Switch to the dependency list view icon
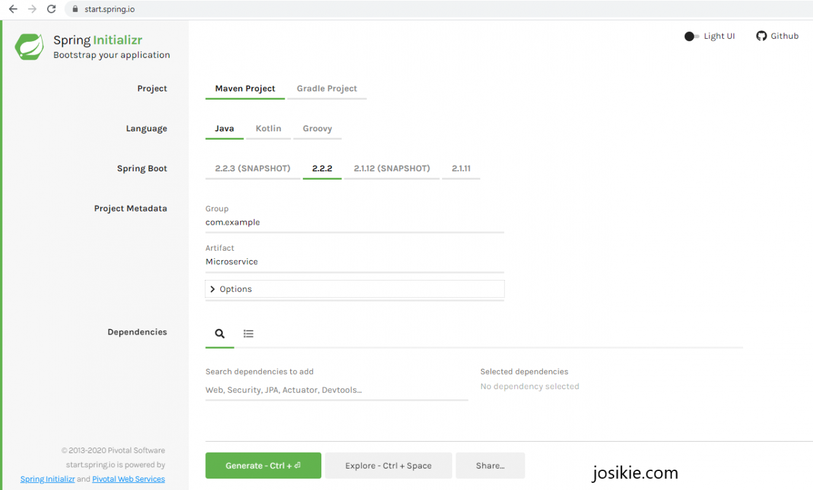Image resolution: width=813 pixels, height=490 pixels. click(x=248, y=333)
